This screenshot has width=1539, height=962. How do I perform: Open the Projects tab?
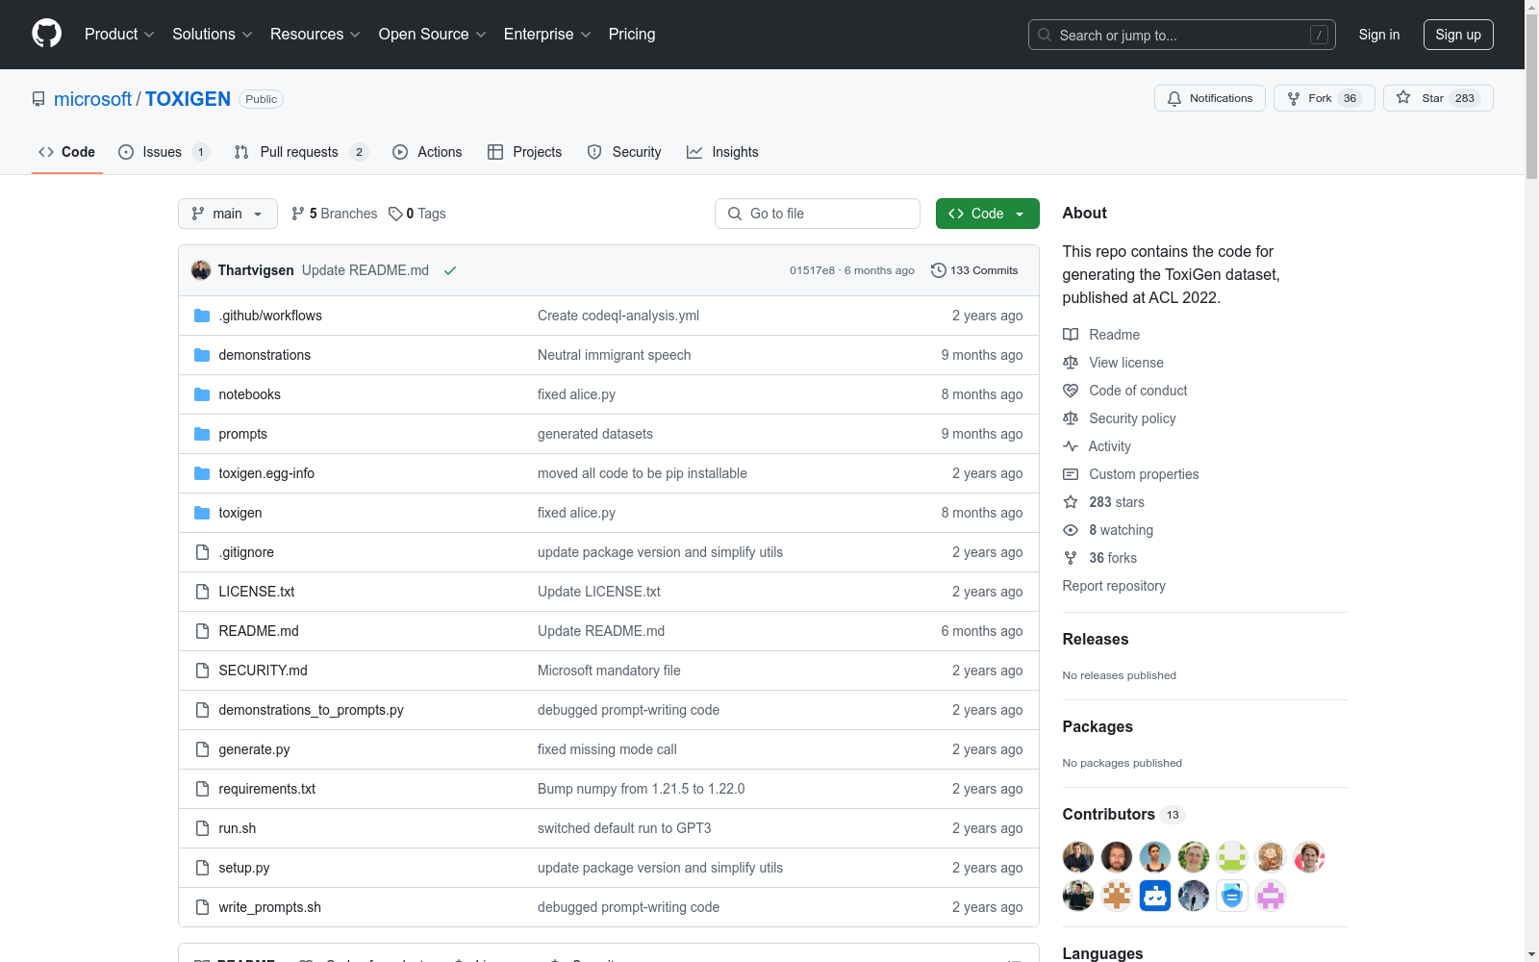tap(524, 152)
